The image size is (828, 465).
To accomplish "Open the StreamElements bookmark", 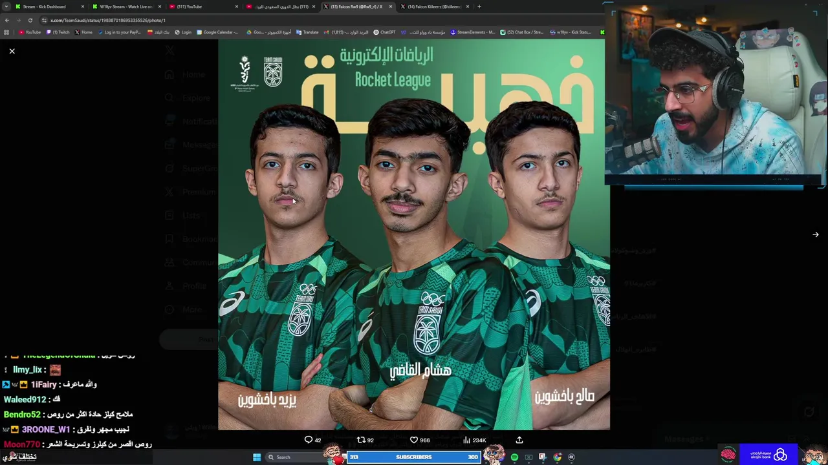I will (x=473, y=32).
